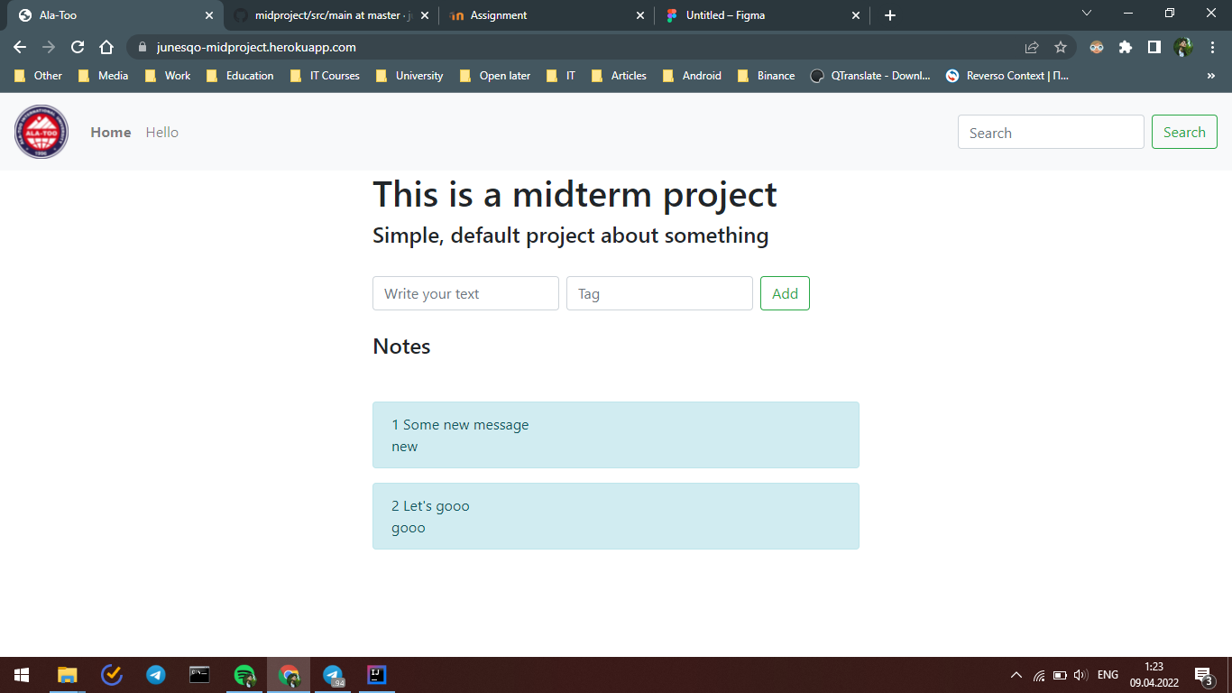Screen dimensions: 1232x693
Task: Open the tab search dropdown arrow
Action: [x=1086, y=14]
